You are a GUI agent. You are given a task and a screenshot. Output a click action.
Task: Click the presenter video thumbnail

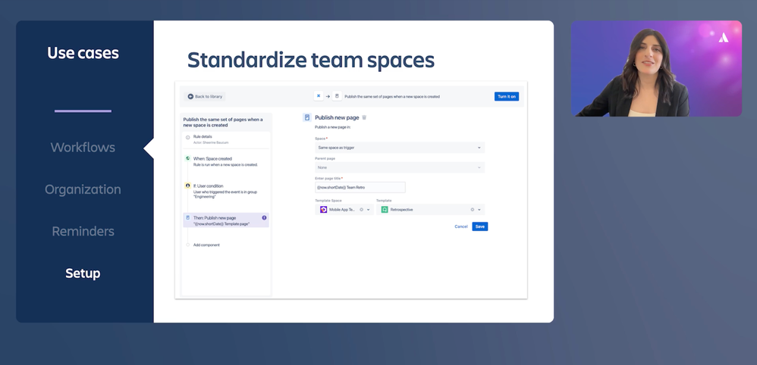(657, 68)
